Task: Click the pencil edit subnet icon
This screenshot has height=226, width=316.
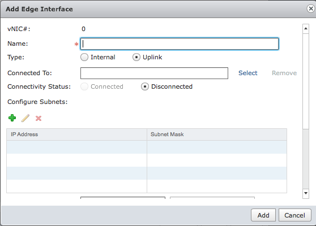Action: click(25, 118)
